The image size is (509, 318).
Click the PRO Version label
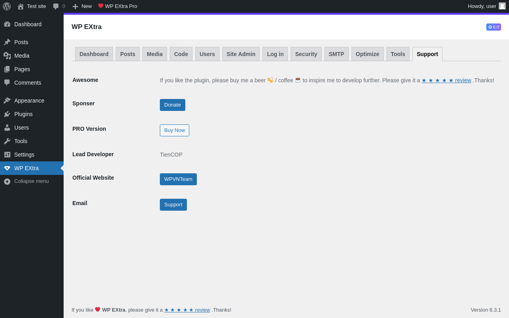tap(89, 129)
